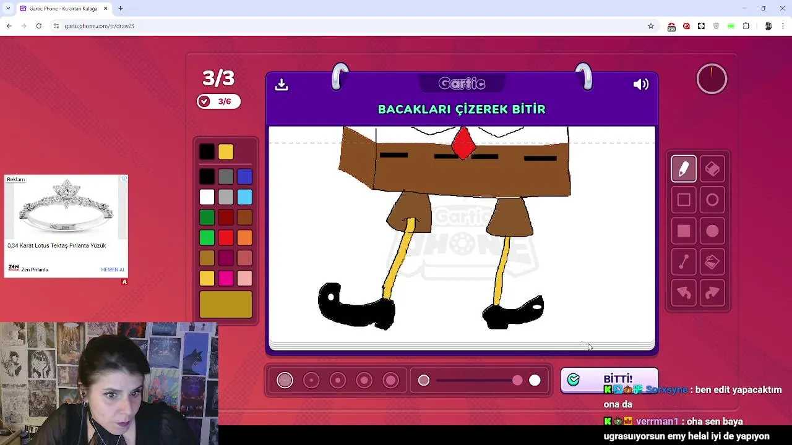Screen dimensions: 792x445
Task: Pick the recently used yellow swatch above the palette
Action: (x=226, y=152)
